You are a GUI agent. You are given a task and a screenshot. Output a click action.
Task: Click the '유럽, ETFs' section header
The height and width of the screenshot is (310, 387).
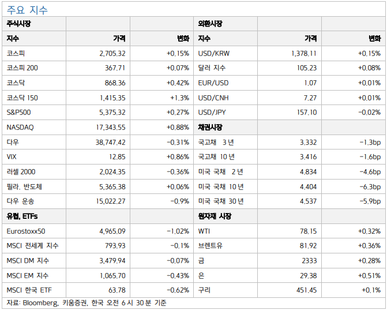(22, 216)
